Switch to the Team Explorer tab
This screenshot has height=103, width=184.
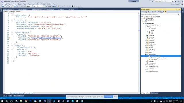point(154,93)
